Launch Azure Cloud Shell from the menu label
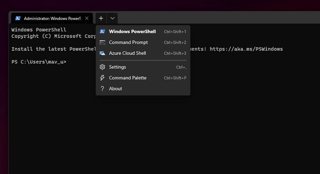 pos(128,53)
